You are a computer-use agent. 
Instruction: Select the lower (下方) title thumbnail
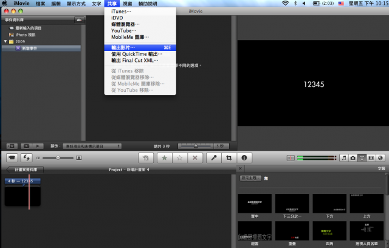click(329, 204)
